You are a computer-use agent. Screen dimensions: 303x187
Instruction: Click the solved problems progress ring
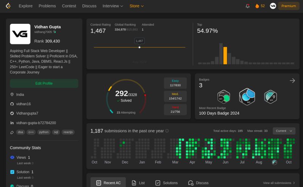click(126, 97)
